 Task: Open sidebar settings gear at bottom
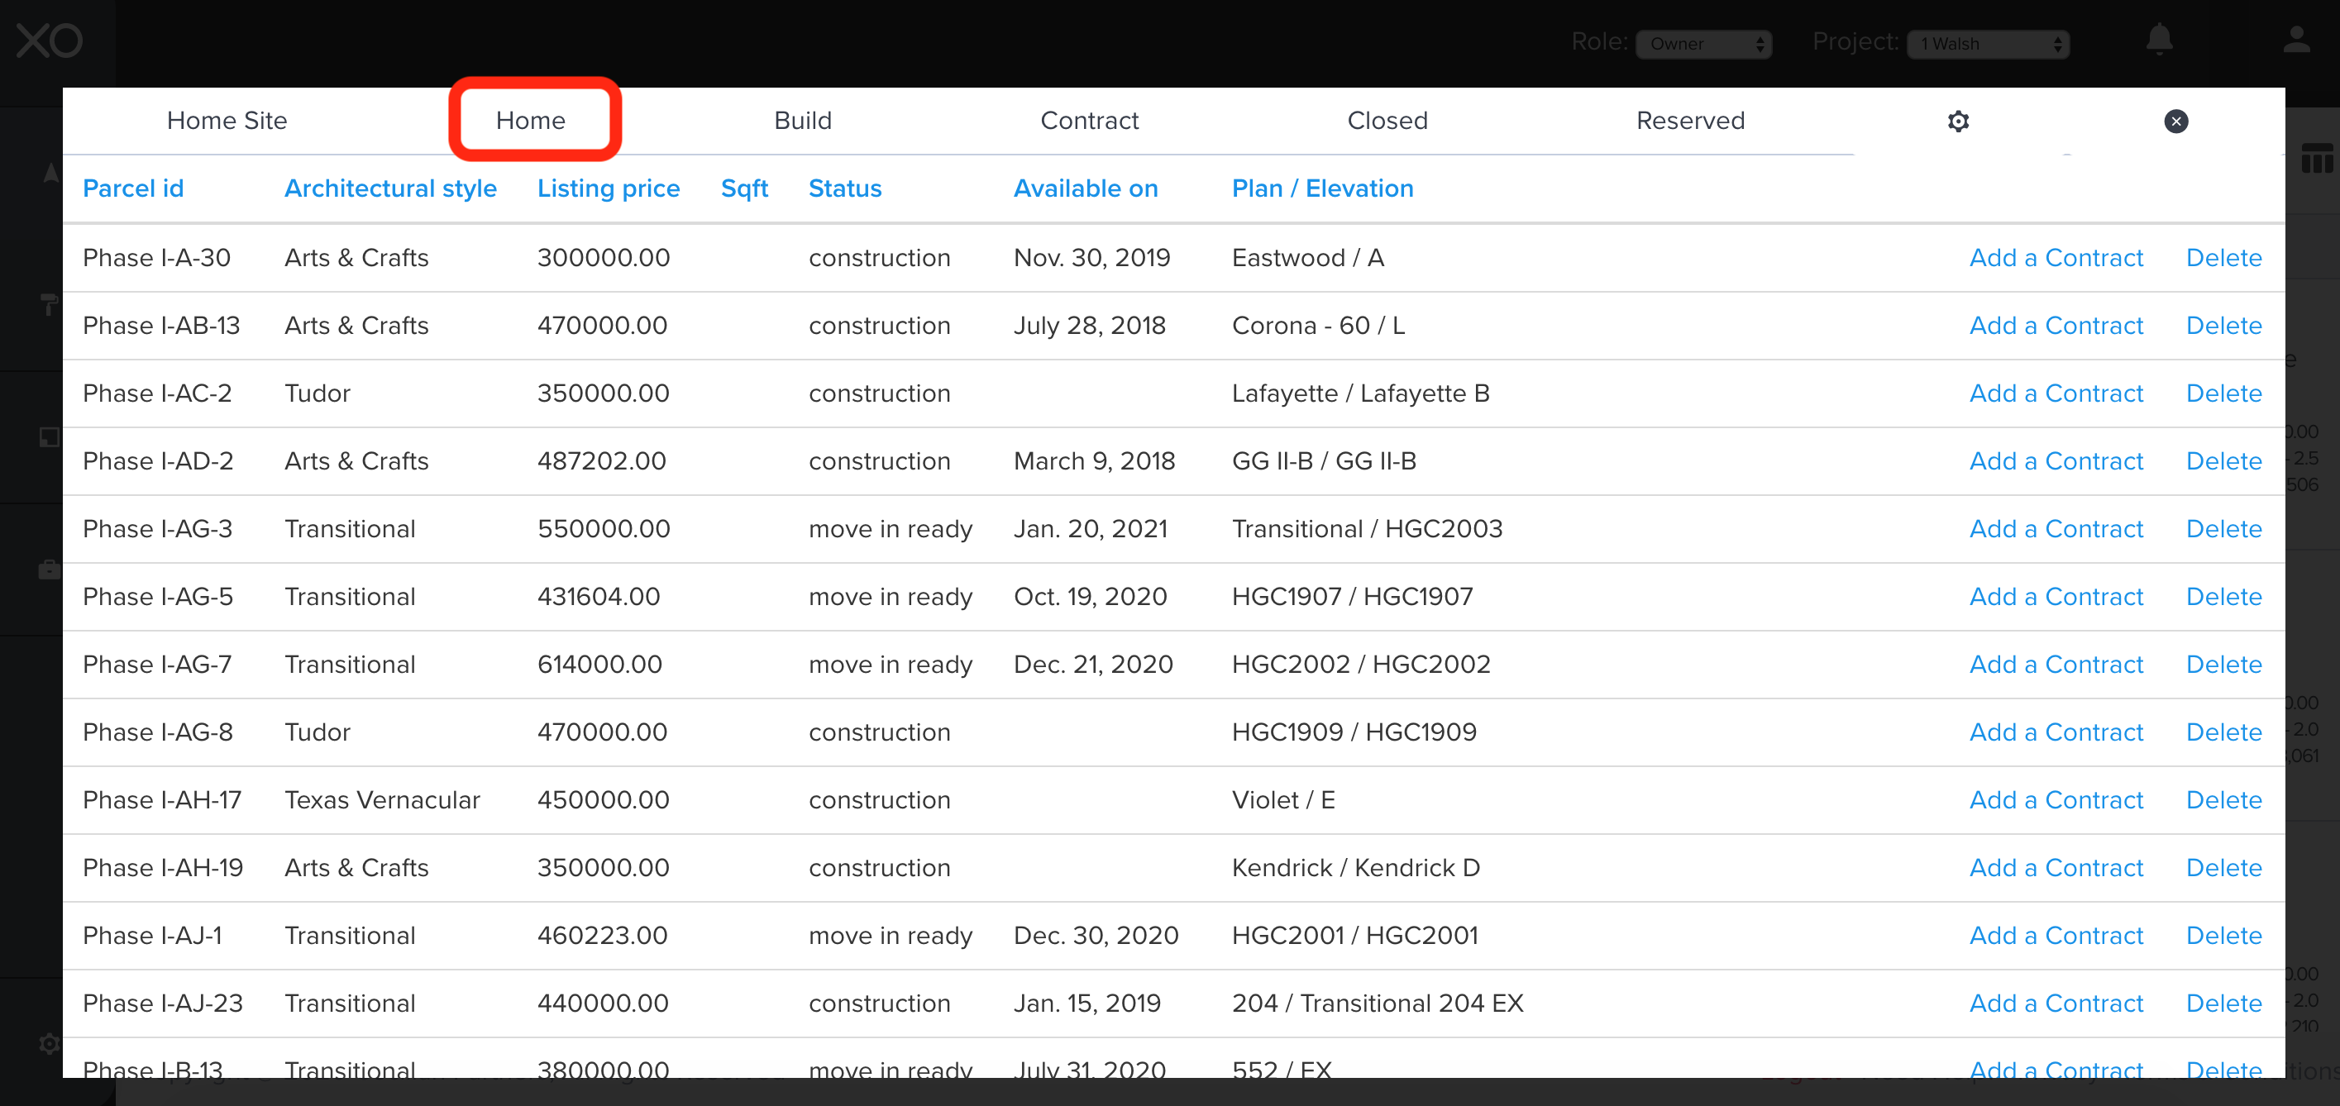pyautogui.click(x=49, y=1043)
